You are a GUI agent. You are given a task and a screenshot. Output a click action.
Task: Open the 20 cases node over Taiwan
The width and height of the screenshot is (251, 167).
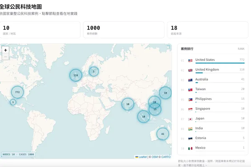pos(154,102)
